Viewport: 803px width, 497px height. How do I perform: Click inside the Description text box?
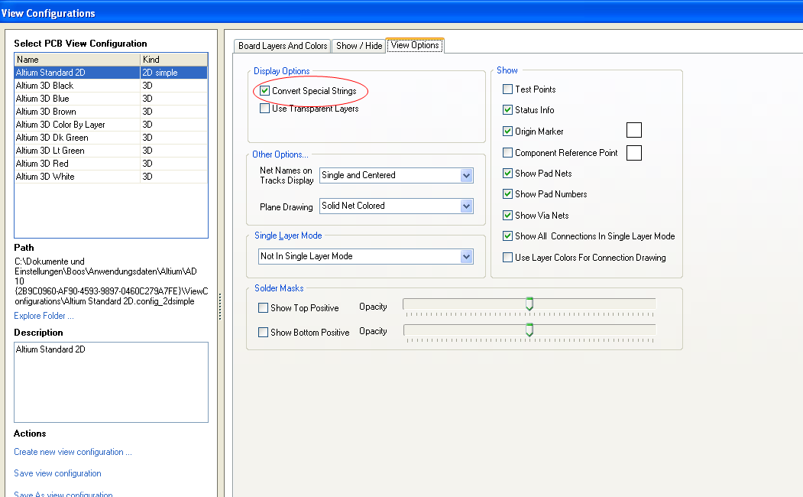[x=111, y=382]
